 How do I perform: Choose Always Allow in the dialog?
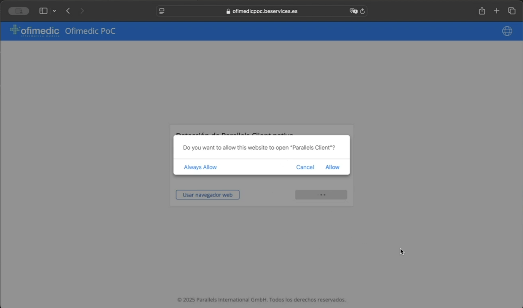point(200,167)
